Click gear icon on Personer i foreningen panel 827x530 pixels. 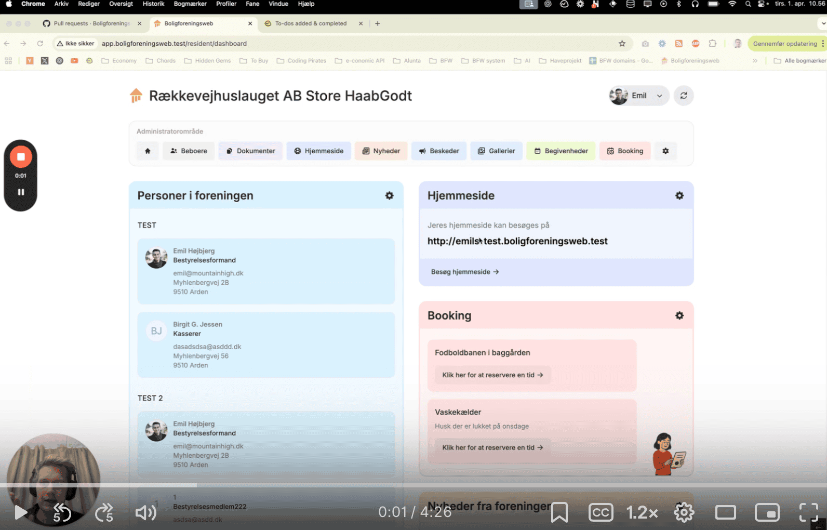click(389, 196)
